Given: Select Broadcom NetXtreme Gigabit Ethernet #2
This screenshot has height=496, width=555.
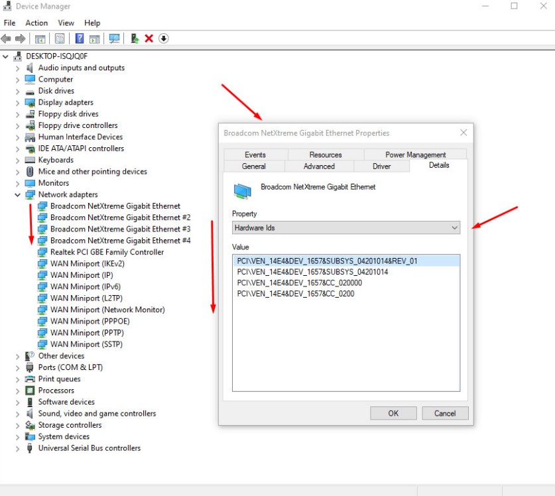Looking at the screenshot, I should 120,217.
